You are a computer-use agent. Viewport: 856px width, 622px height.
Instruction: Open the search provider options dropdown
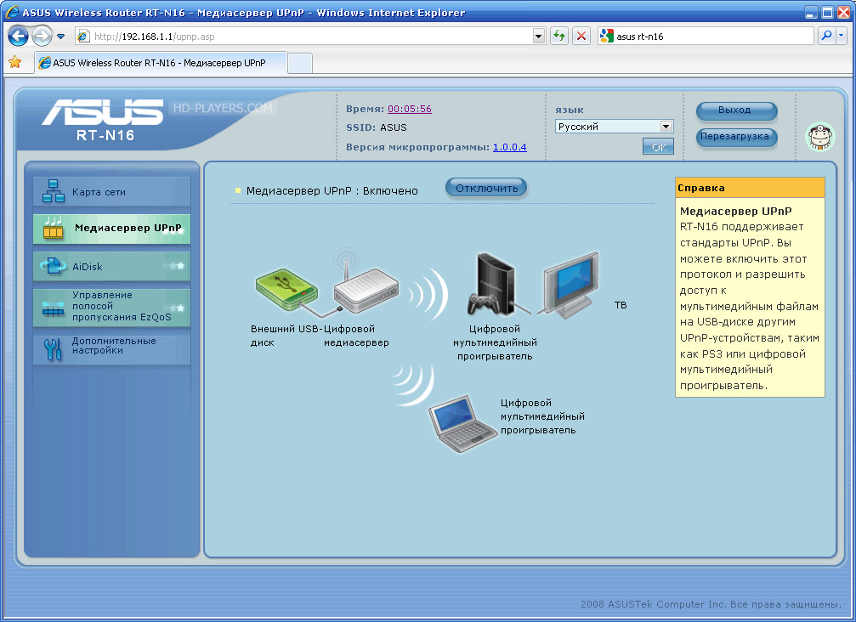click(x=842, y=37)
